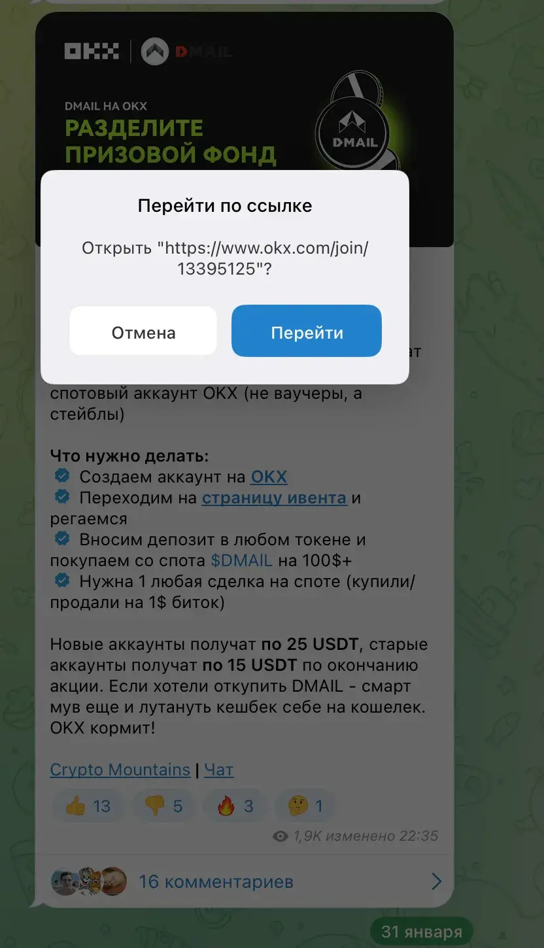Click the first blue checkmark bullet icon
Image resolution: width=544 pixels, height=948 pixels.
coord(62,475)
